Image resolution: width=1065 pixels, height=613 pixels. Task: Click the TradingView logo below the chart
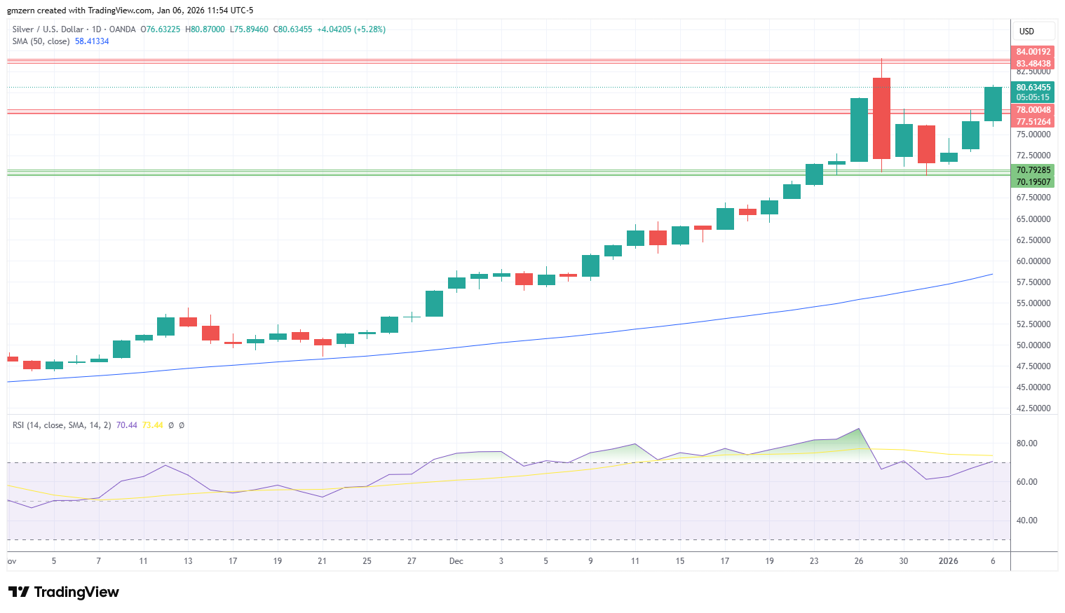[64, 592]
